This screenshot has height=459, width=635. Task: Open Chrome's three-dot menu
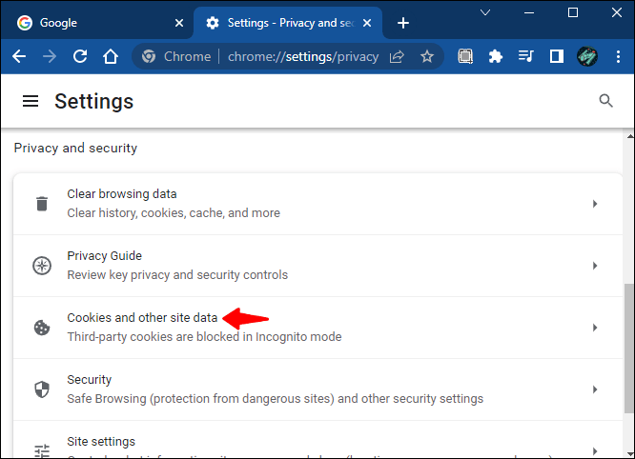[618, 56]
